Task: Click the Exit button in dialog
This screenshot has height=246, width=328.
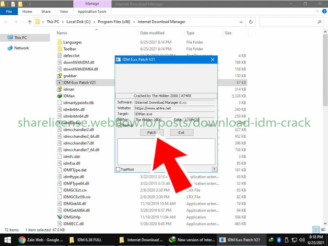Action: (x=181, y=132)
